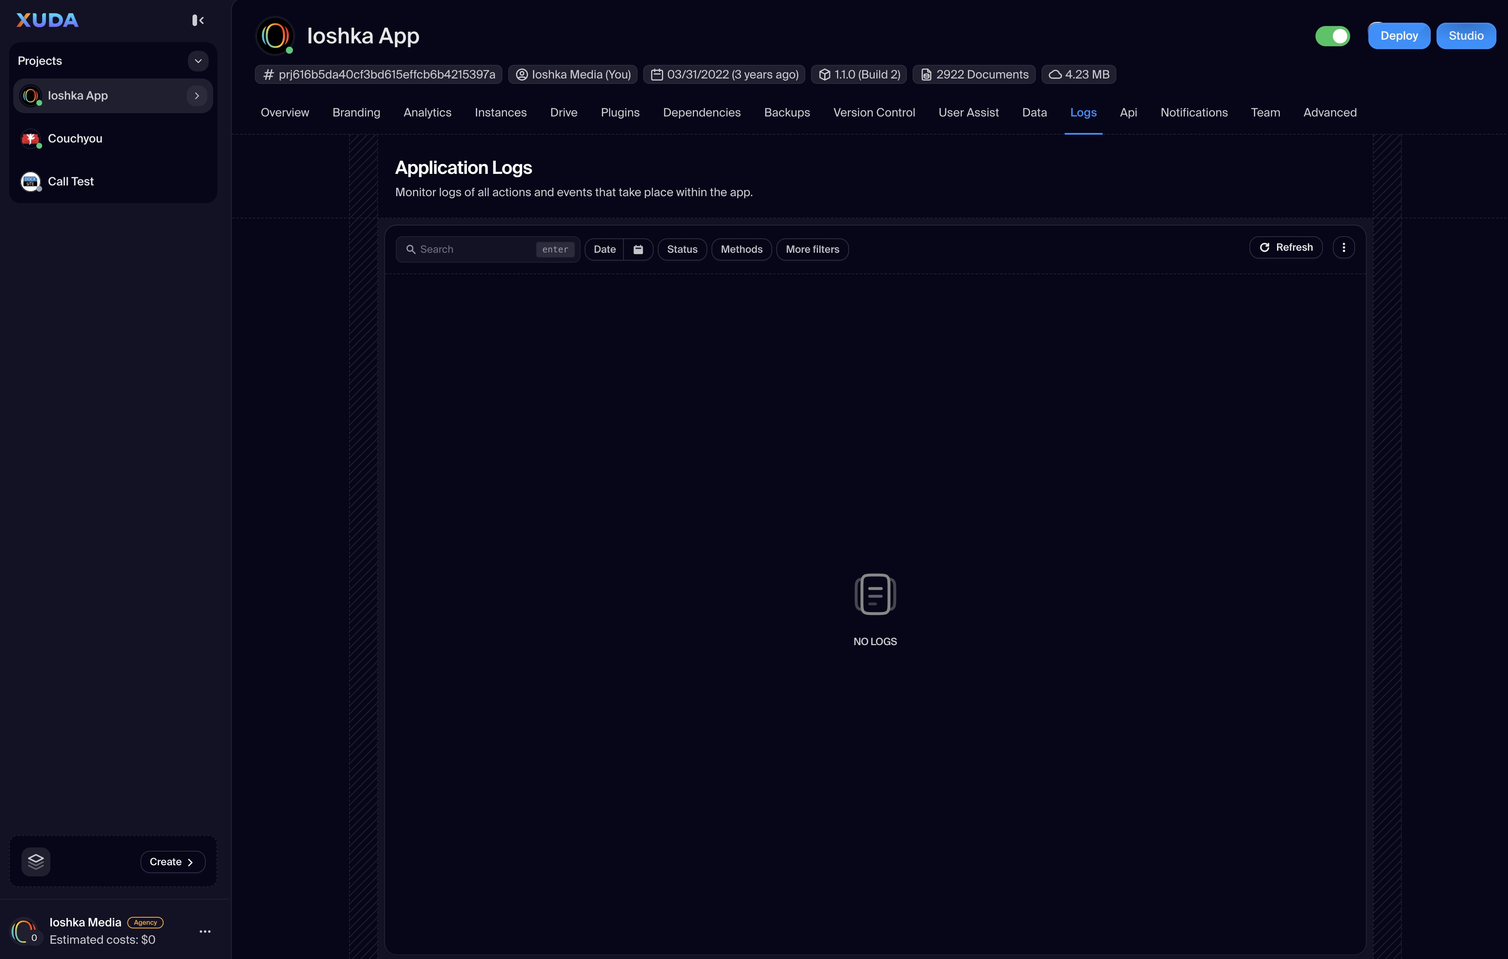
Task: Open More filters options
Action: (x=811, y=249)
